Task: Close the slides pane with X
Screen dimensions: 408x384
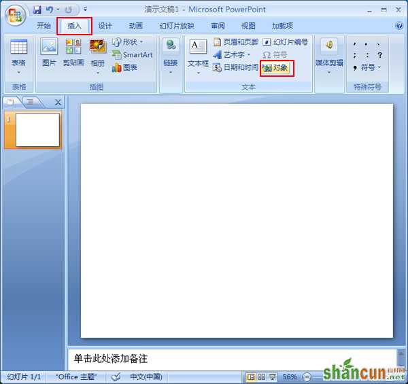Action: point(58,102)
